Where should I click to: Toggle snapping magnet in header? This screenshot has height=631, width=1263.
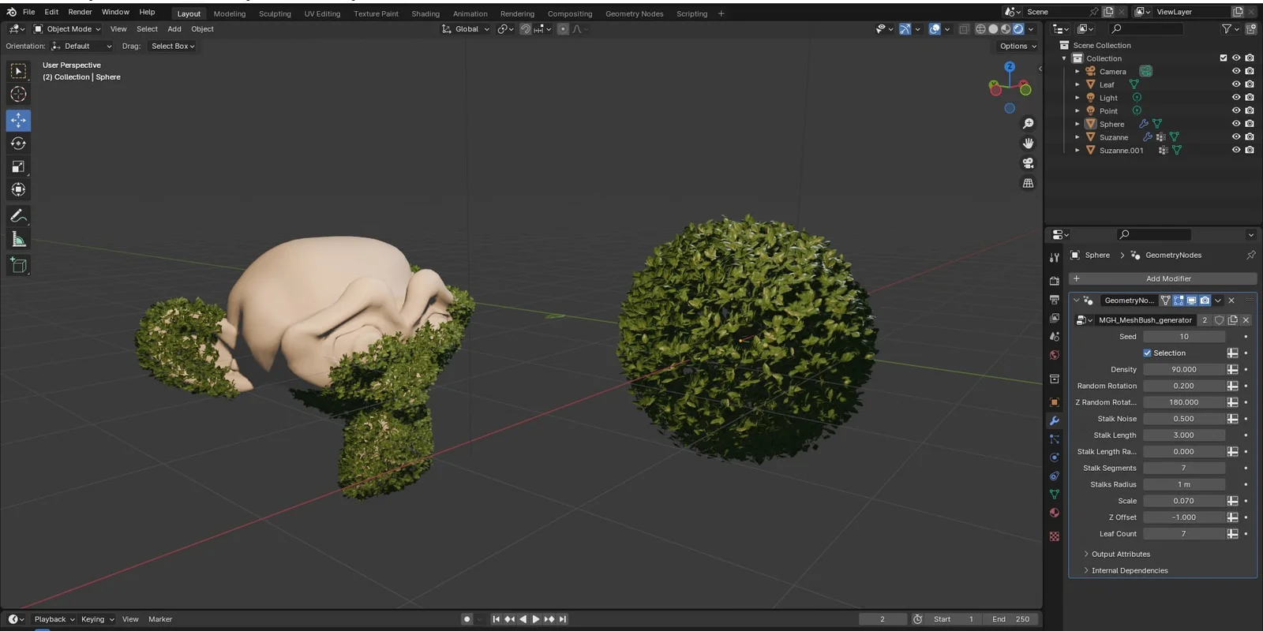(x=525, y=29)
